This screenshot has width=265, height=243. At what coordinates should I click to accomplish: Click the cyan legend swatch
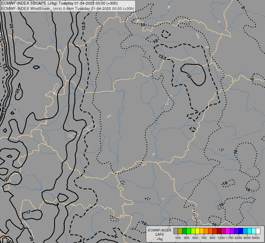click(x=250, y=231)
